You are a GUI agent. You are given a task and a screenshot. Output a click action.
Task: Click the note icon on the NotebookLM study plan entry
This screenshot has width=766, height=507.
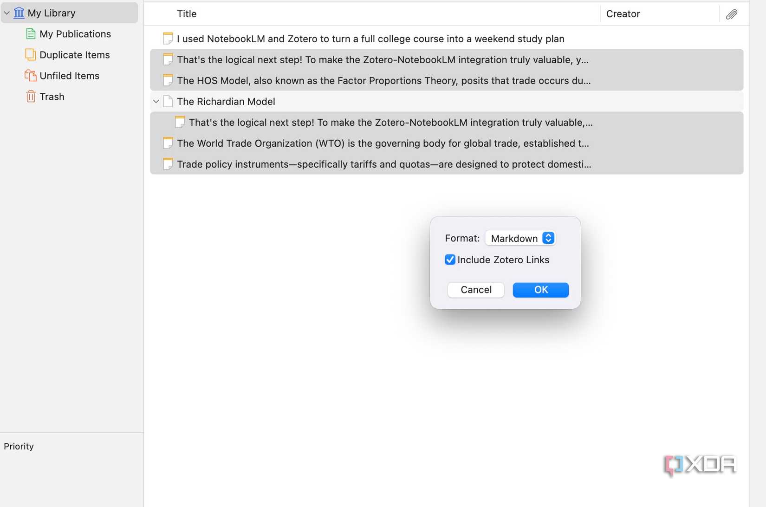pyautogui.click(x=168, y=38)
